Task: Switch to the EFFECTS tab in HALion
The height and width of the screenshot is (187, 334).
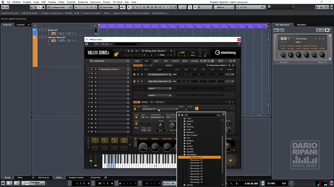Action: coord(175,61)
